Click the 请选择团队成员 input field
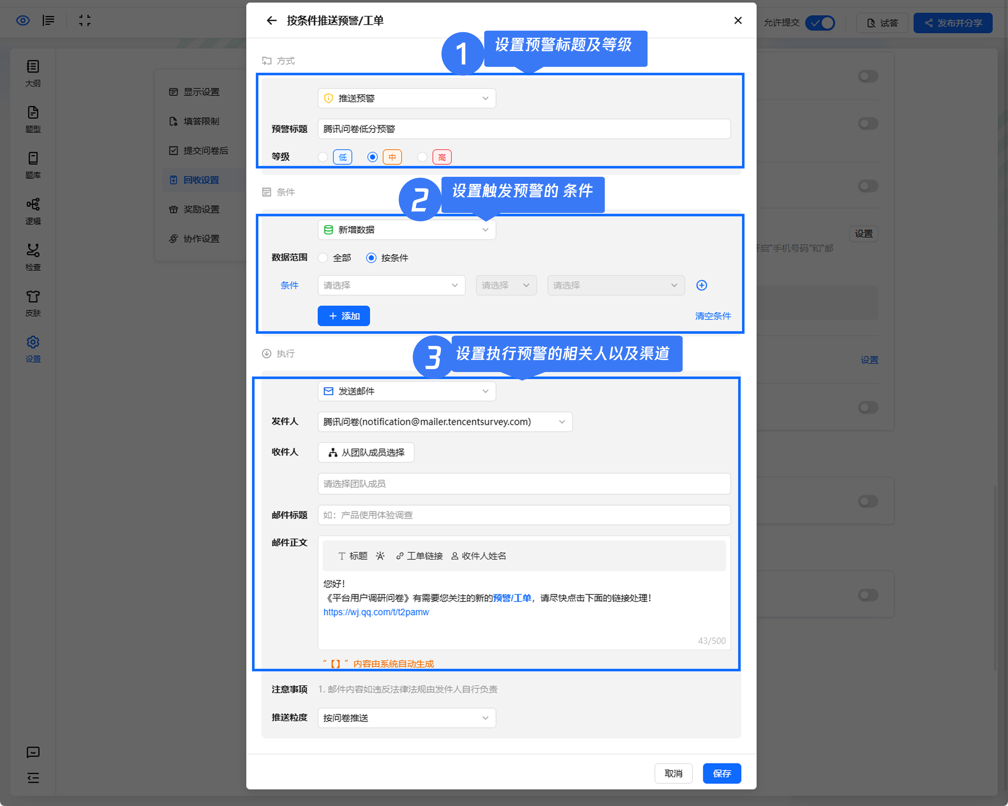This screenshot has height=806, width=1008. pyautogui.click(x=524, y=484)
